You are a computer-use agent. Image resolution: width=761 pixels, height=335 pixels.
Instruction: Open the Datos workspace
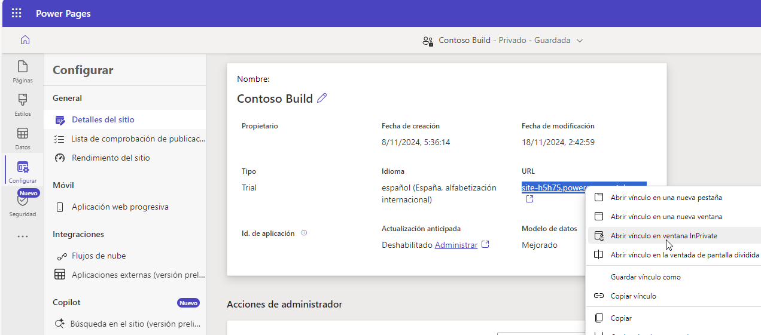[x=23, y=139]
